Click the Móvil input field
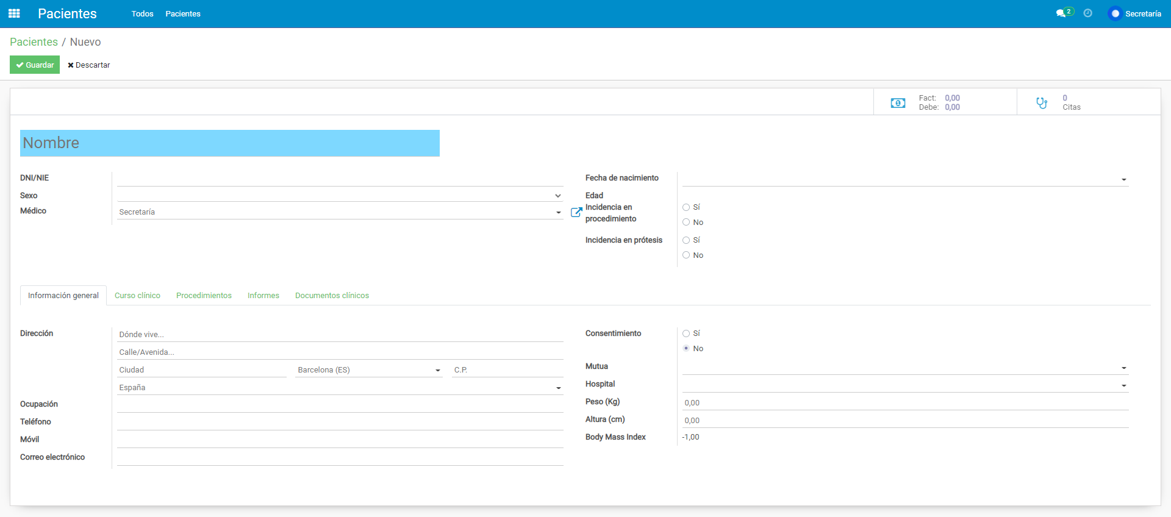Screen dimensions: 1171x517 340,440
